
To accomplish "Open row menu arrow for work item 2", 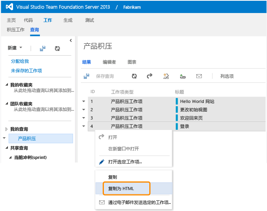I will pos(84,110).
